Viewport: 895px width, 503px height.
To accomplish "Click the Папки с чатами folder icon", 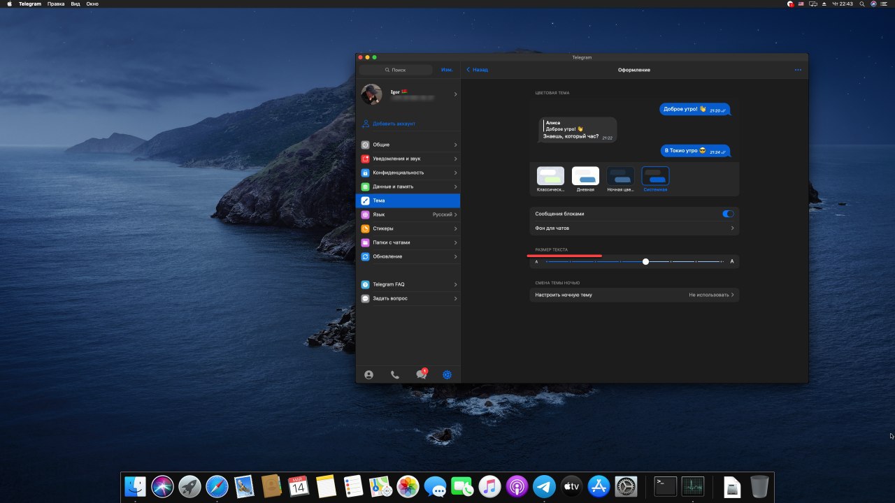I will (x=365, y=242).
